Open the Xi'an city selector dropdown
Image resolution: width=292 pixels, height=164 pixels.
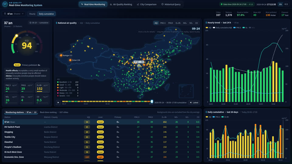pyautogui.click(x=14, y=14)
